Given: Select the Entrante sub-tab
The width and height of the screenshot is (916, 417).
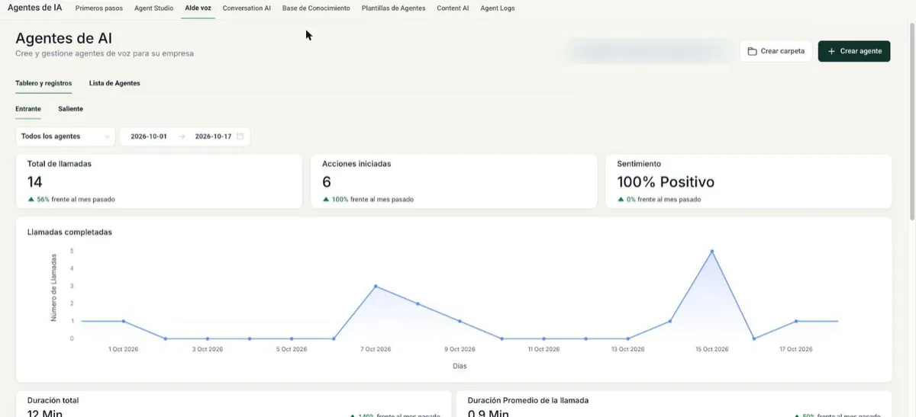Looking at the screenshot, I should click(x=28, y=109).
